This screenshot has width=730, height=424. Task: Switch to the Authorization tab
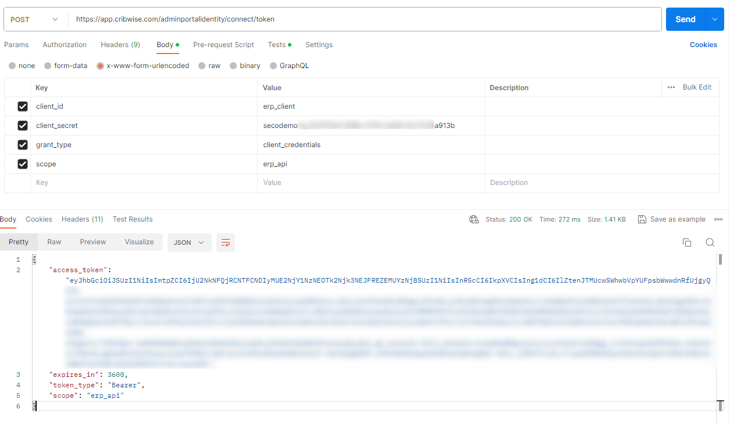[64, 45]
